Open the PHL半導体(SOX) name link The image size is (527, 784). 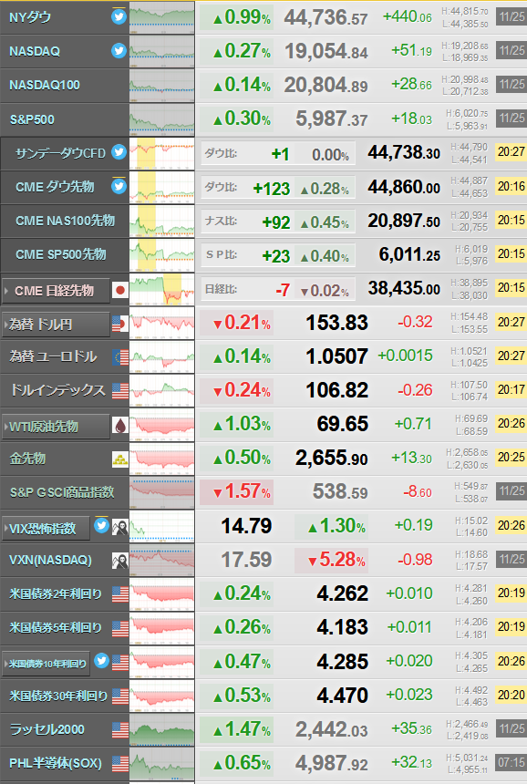click(x=56, y=763)
